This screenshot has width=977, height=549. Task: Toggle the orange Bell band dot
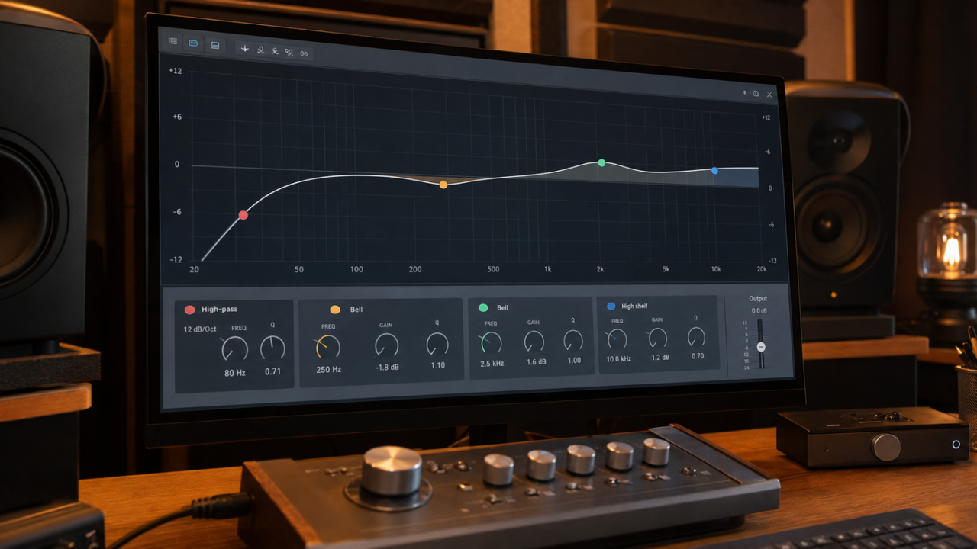335,310
